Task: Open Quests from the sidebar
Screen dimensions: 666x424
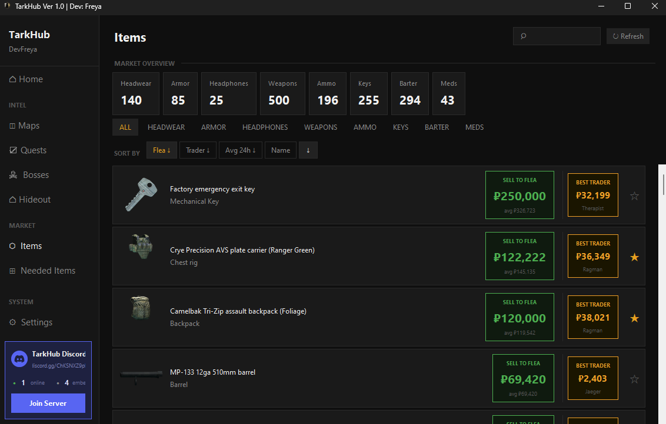Action: tap(28, 150)
